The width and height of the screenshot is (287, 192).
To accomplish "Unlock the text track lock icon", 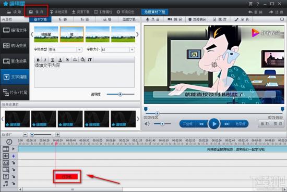I will pyautogui.click(x=14, y=176).
